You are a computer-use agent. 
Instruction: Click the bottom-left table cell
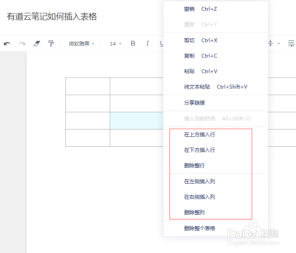88,138
